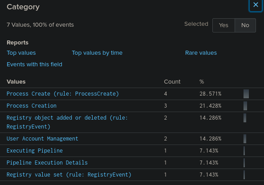
Task: Click the bar beside User Account Management
Action: pos(245,139)
